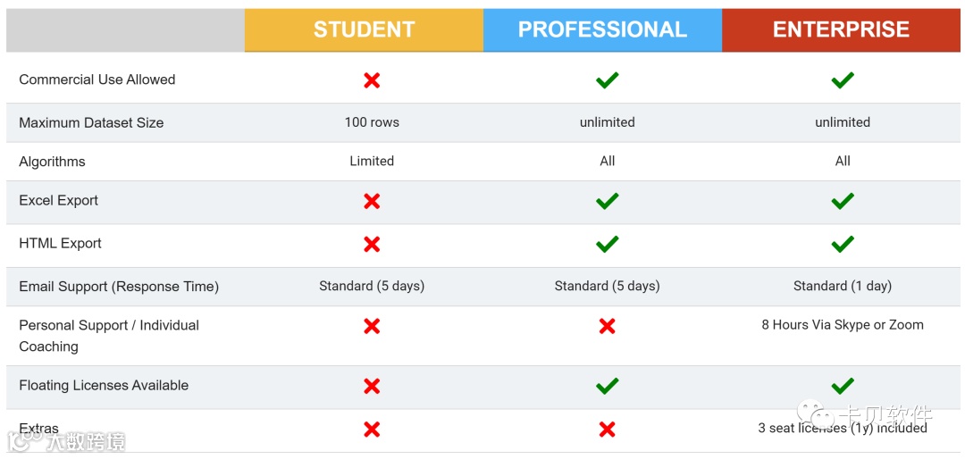965x459 pixels.
Task: Click Student HTML Export red X
Action: point(372,244)
